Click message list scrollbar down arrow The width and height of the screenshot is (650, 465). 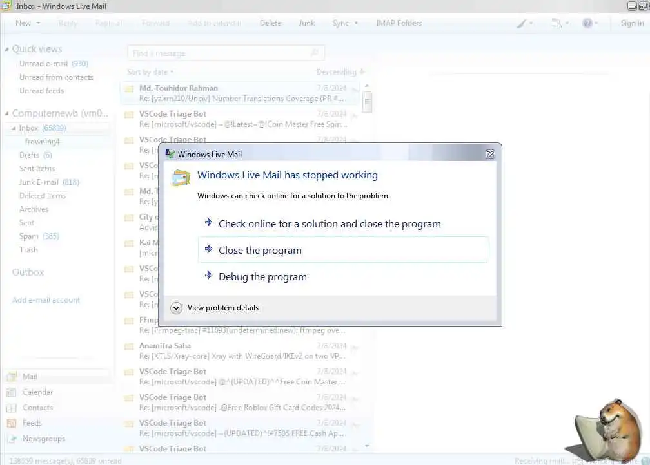(367, 446)
